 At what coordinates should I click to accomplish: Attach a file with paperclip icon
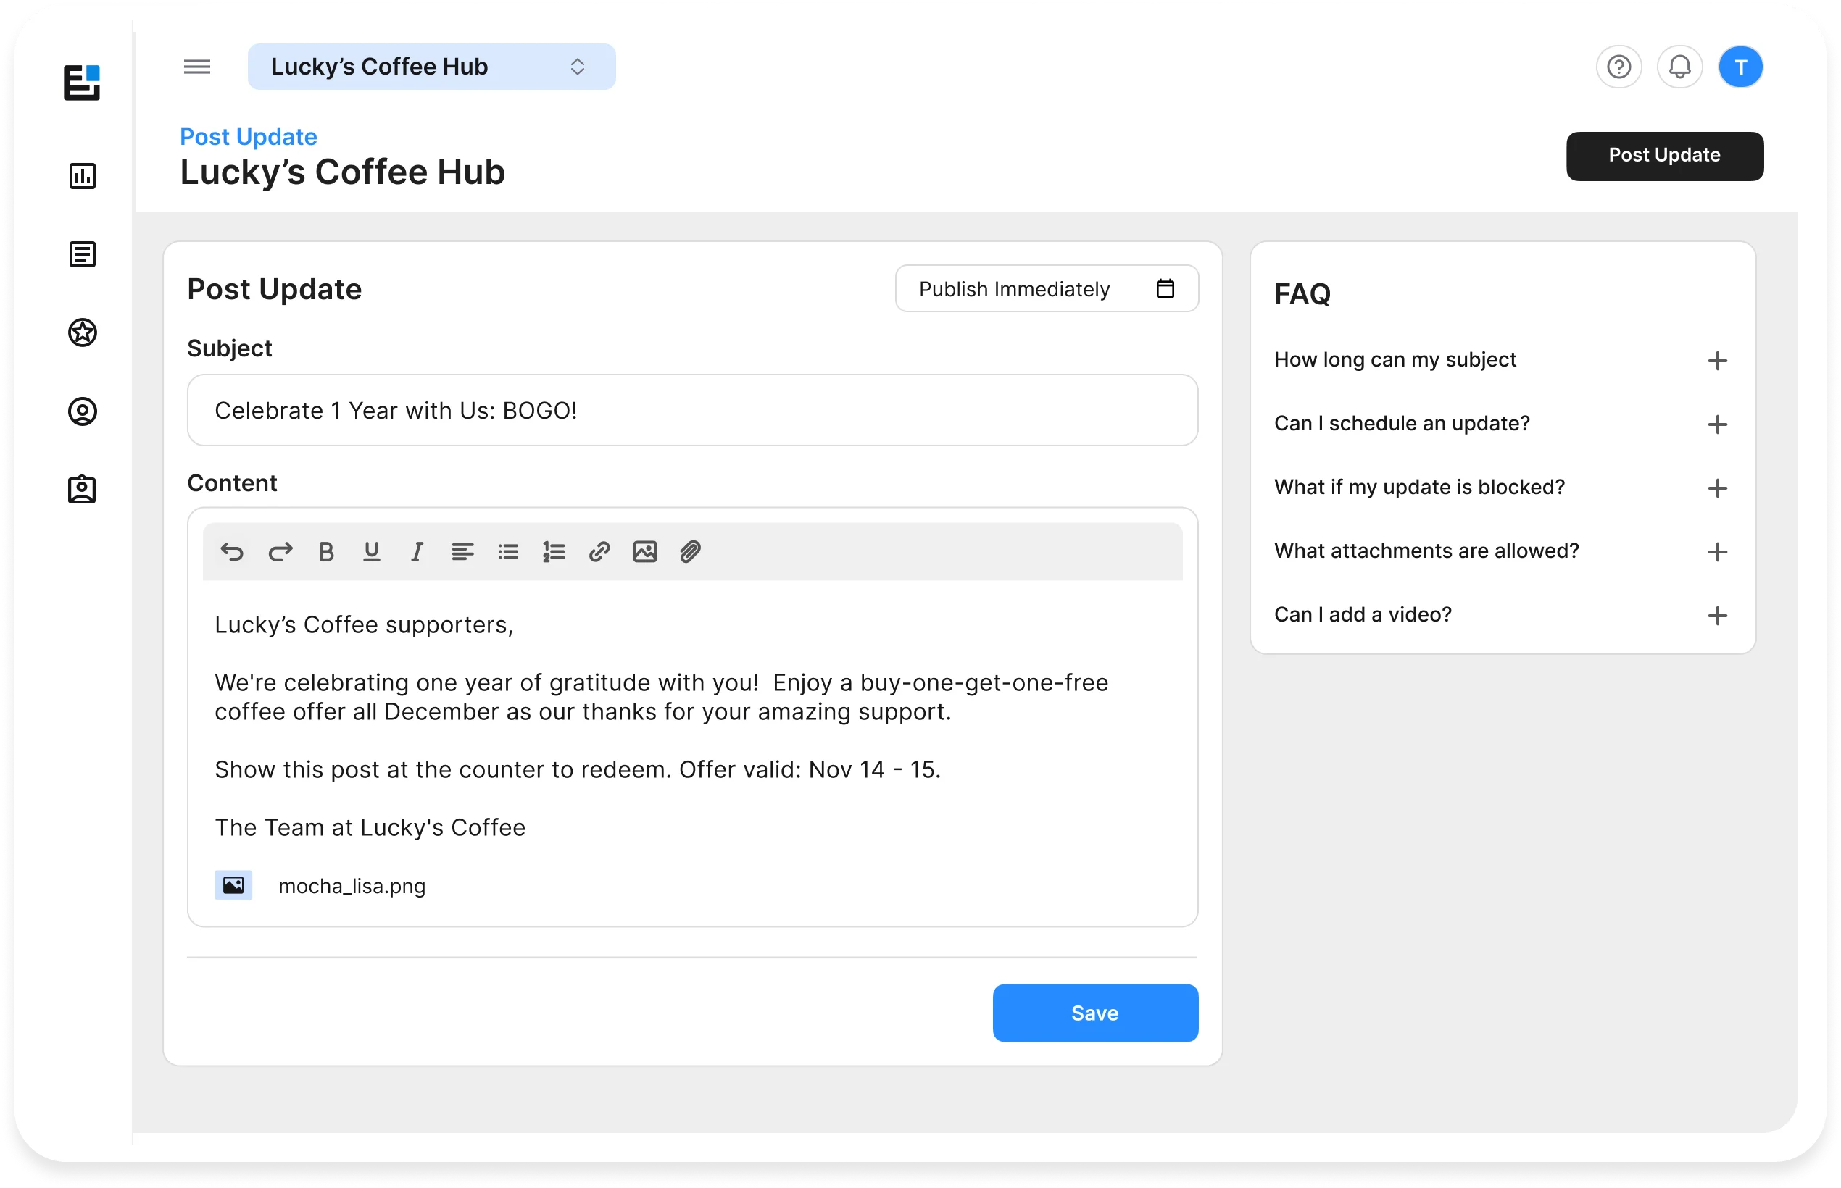tap(690, 551)
